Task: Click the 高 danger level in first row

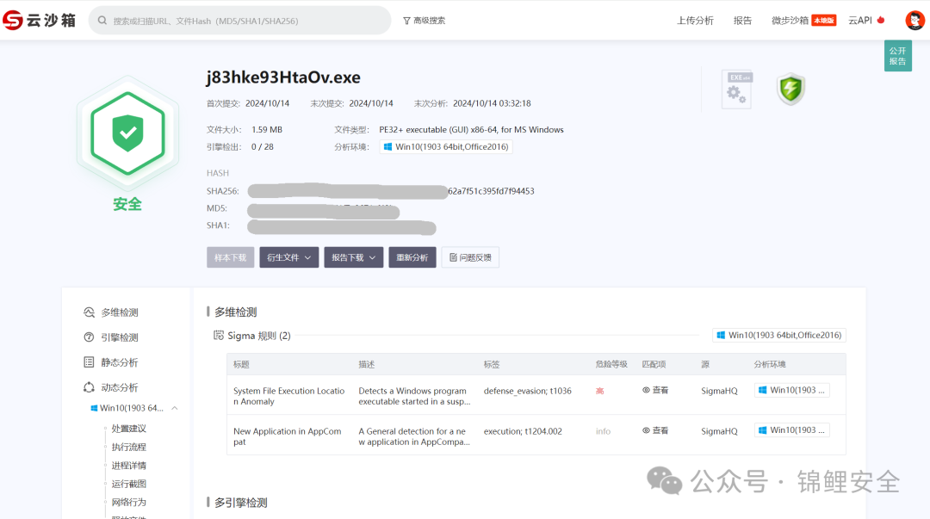Action: click(x=599, y=391)
